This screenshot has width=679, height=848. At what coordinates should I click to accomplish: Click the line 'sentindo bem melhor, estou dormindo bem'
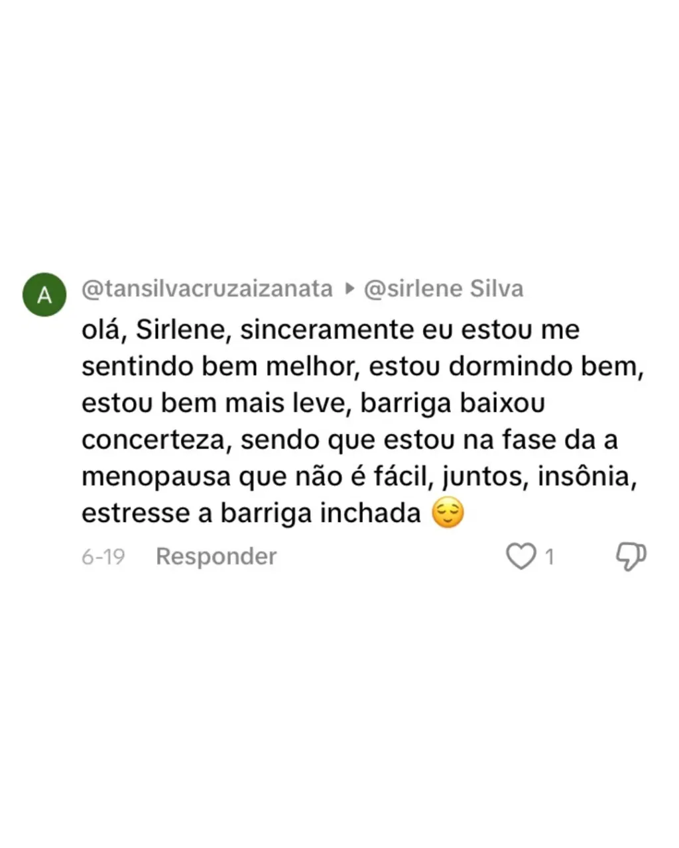point(363,366)
